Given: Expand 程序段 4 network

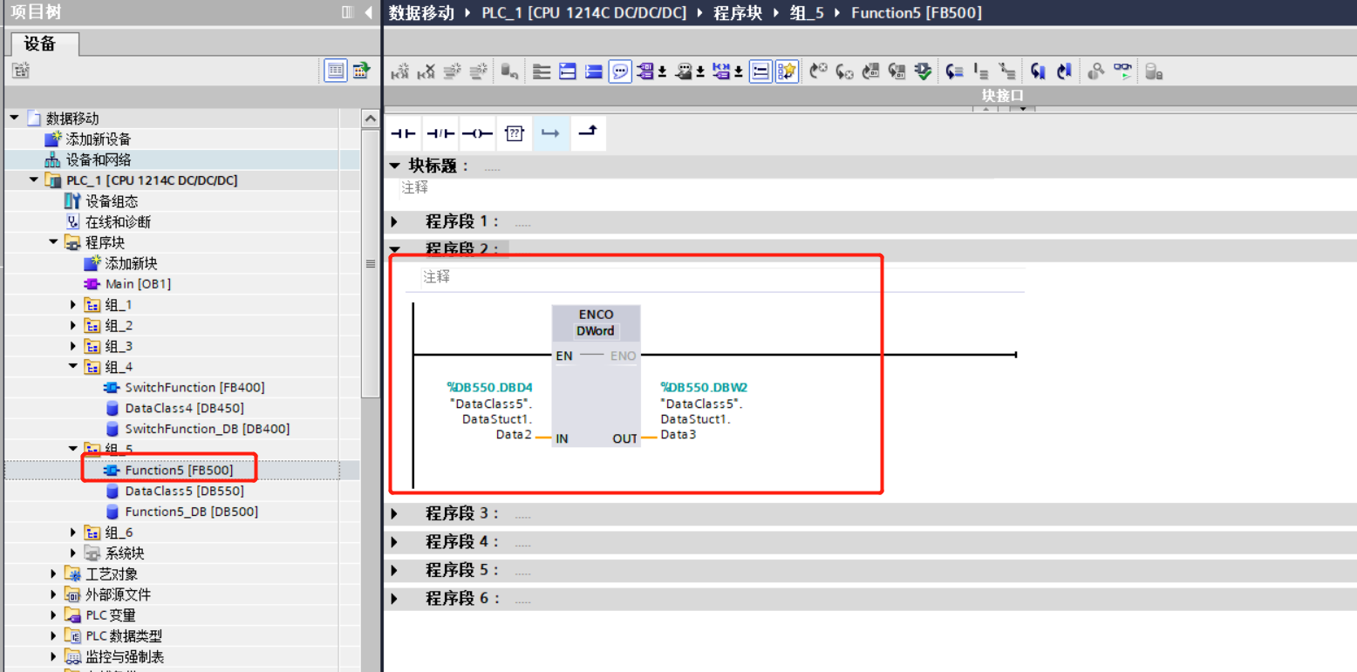Looking at the screenshot, I should tap(394, 541).
